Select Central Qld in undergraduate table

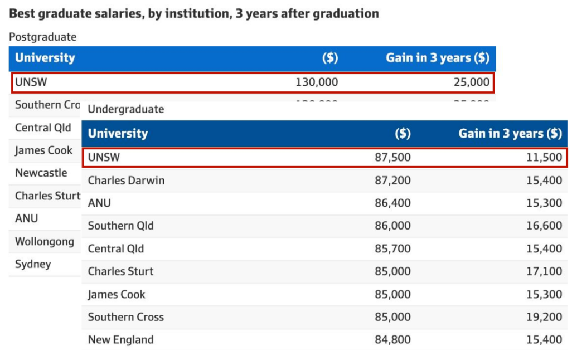click(x=116, y=248)
